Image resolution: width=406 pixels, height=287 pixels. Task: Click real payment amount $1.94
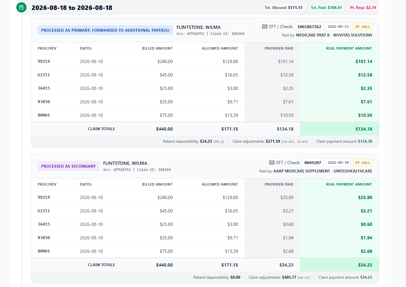pos(366,238)
